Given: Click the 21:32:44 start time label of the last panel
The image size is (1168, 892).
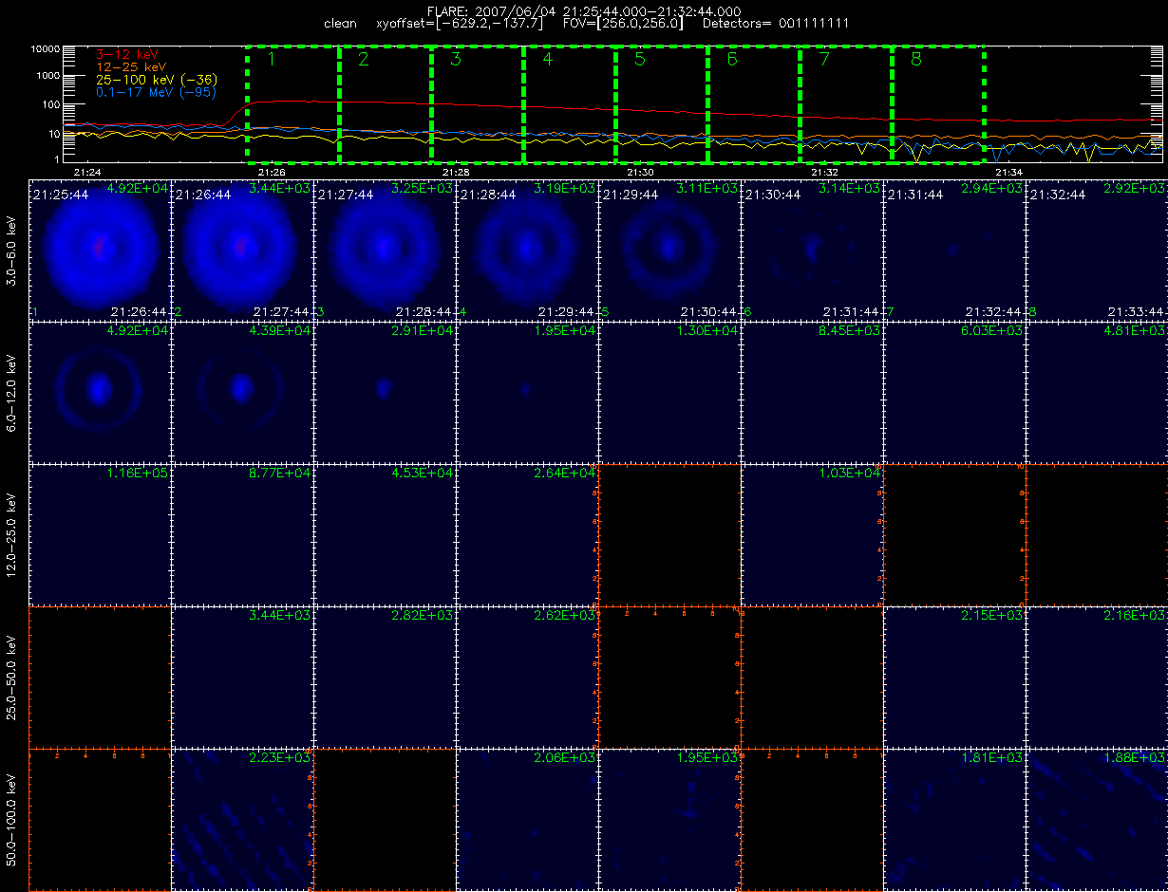Looking at the screenshot, I should point(1057,194).
